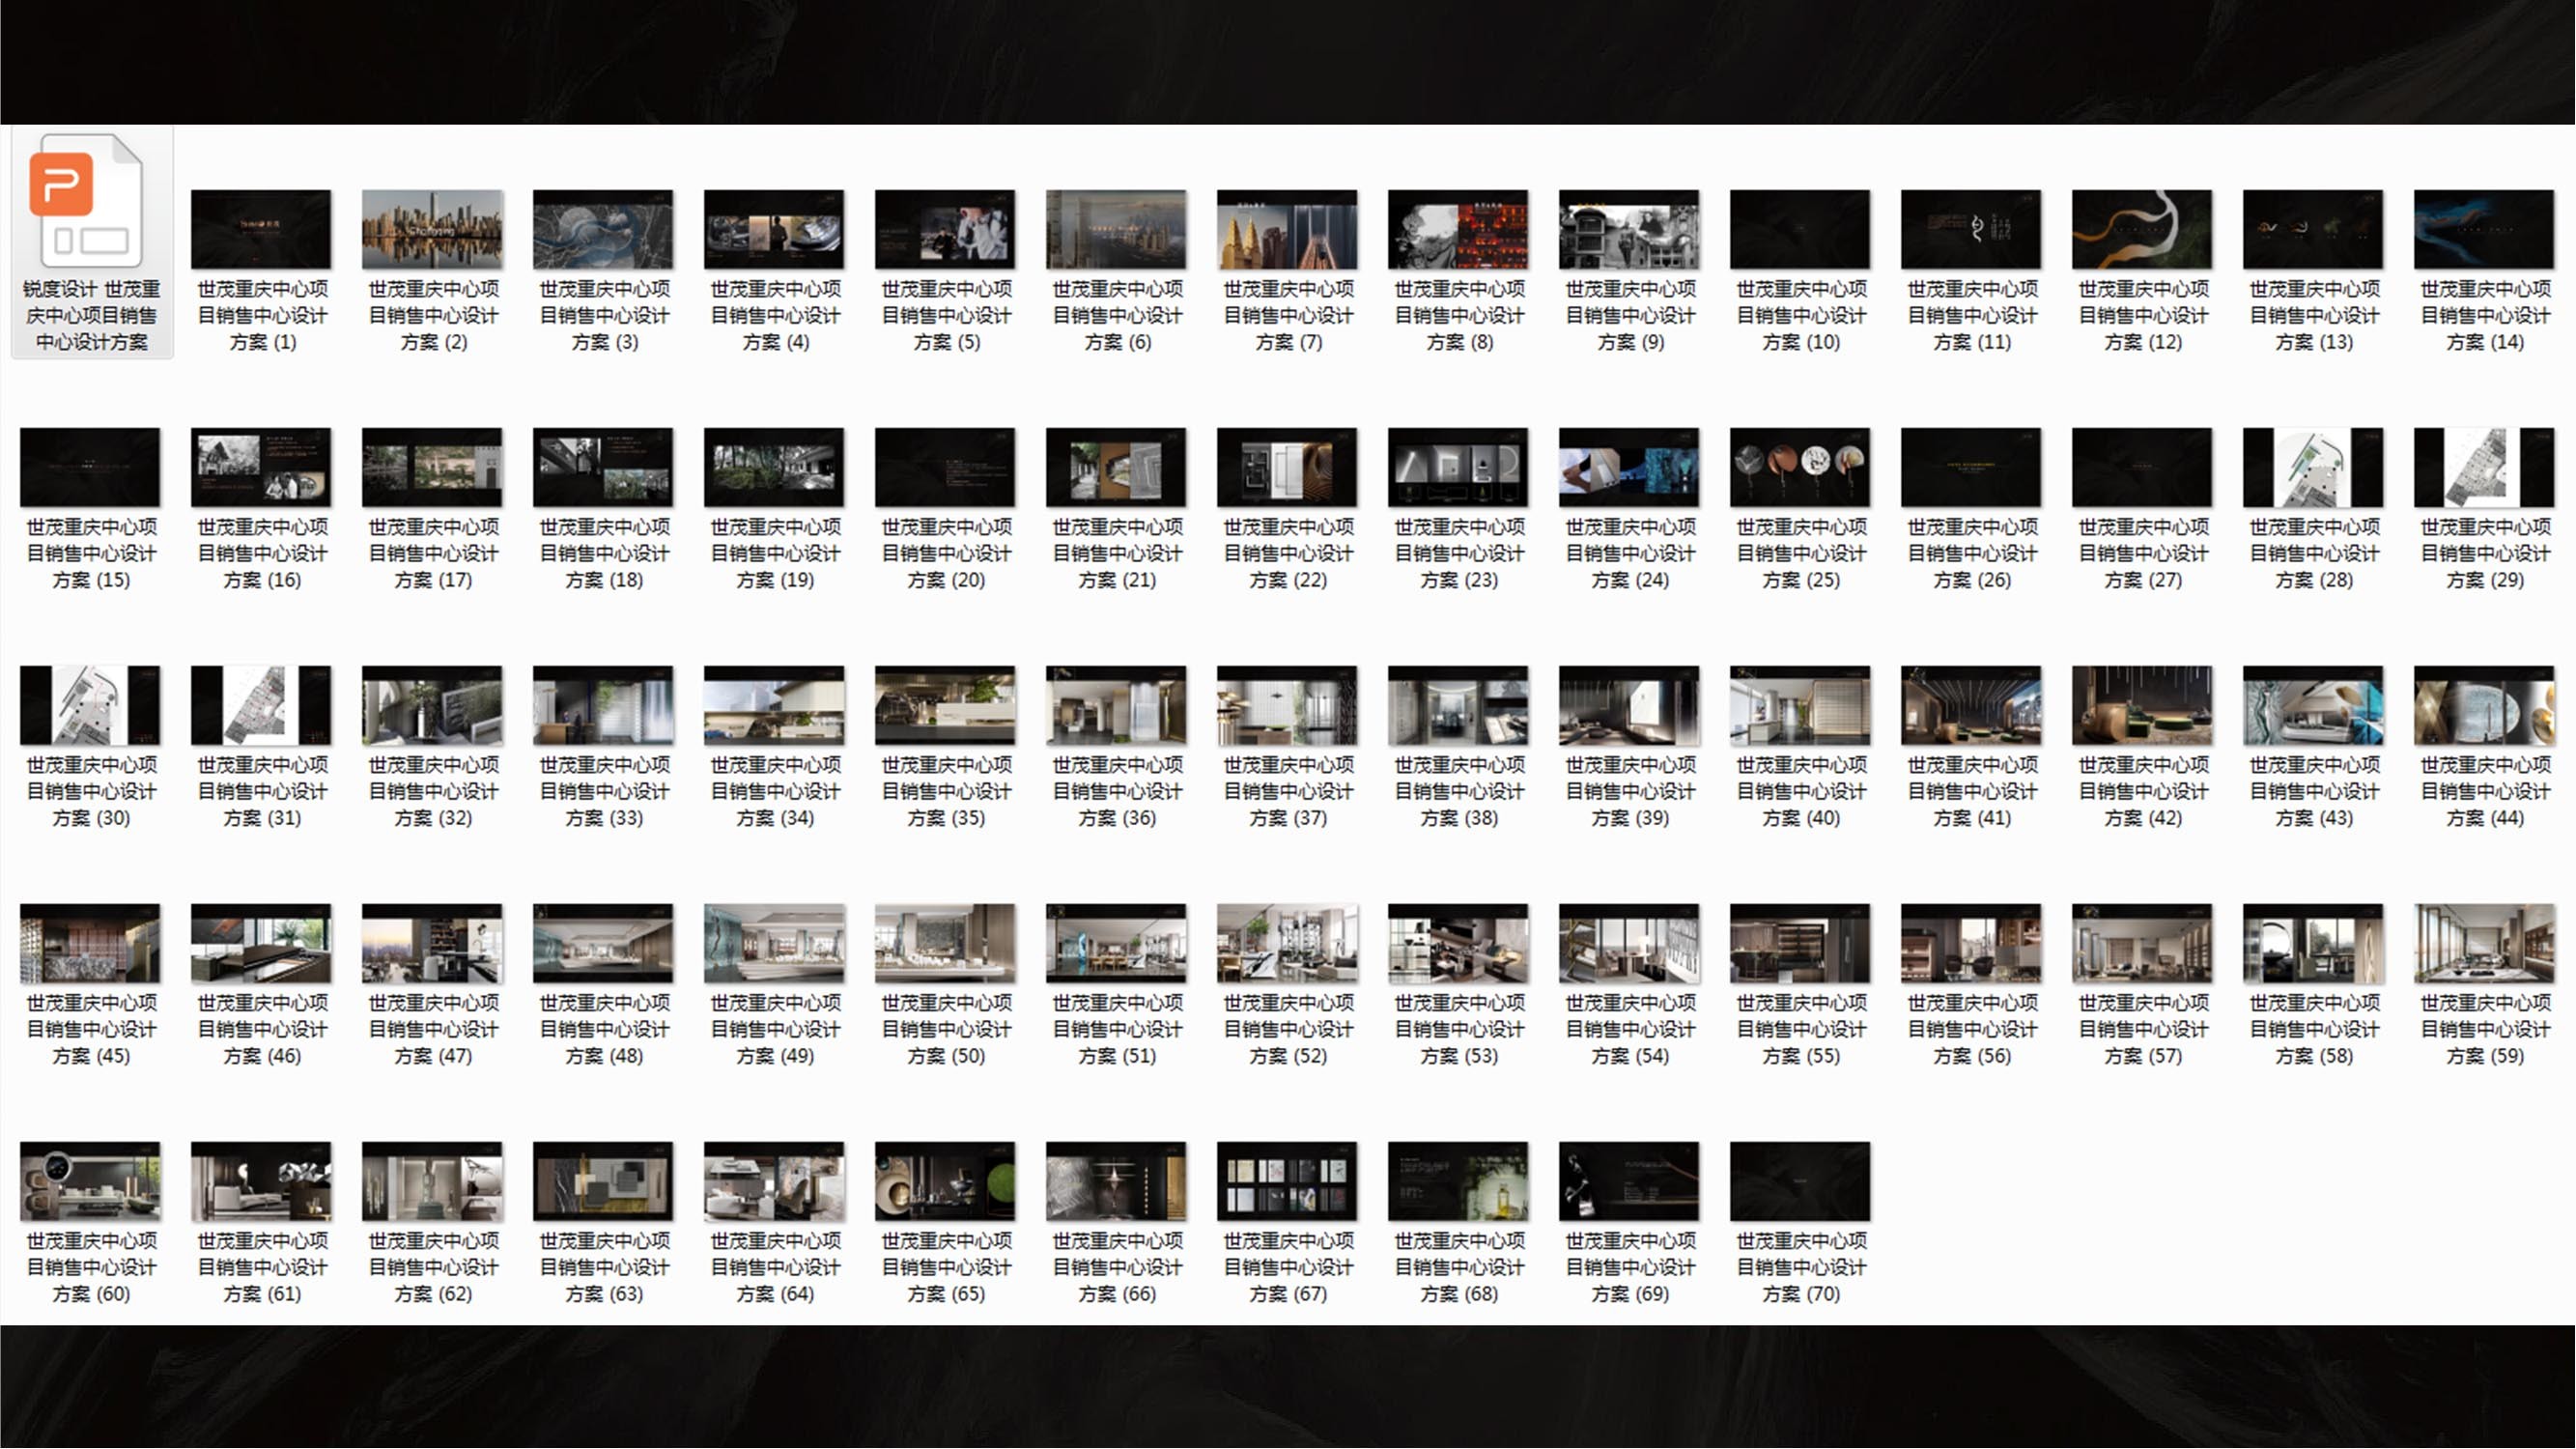Click thumbnail 方案 (7) with golden towers

(x=1287, y=229)
